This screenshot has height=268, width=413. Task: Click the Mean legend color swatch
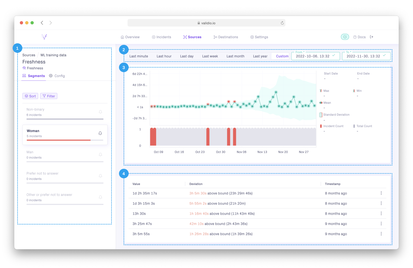(x=321, y=103)
